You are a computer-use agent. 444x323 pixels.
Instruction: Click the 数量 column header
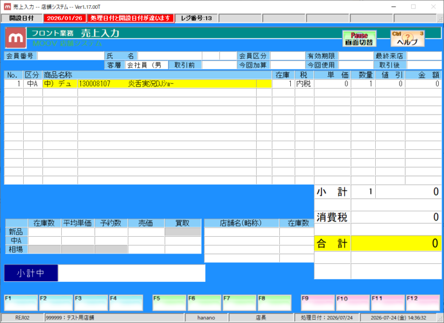point(363,75)
